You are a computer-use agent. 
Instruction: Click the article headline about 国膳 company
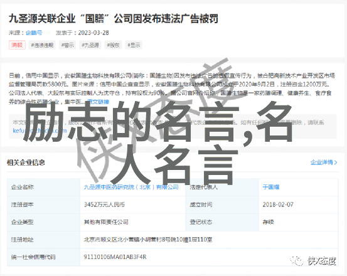coord(114,19)
